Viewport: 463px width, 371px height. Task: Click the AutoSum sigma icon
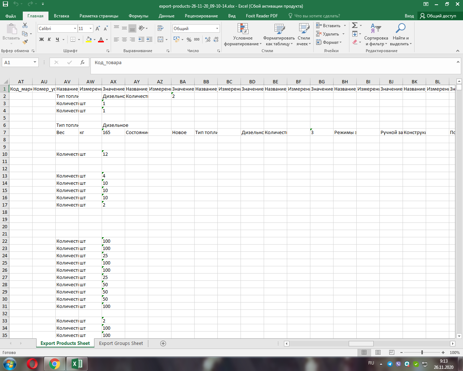pos(355,25)
